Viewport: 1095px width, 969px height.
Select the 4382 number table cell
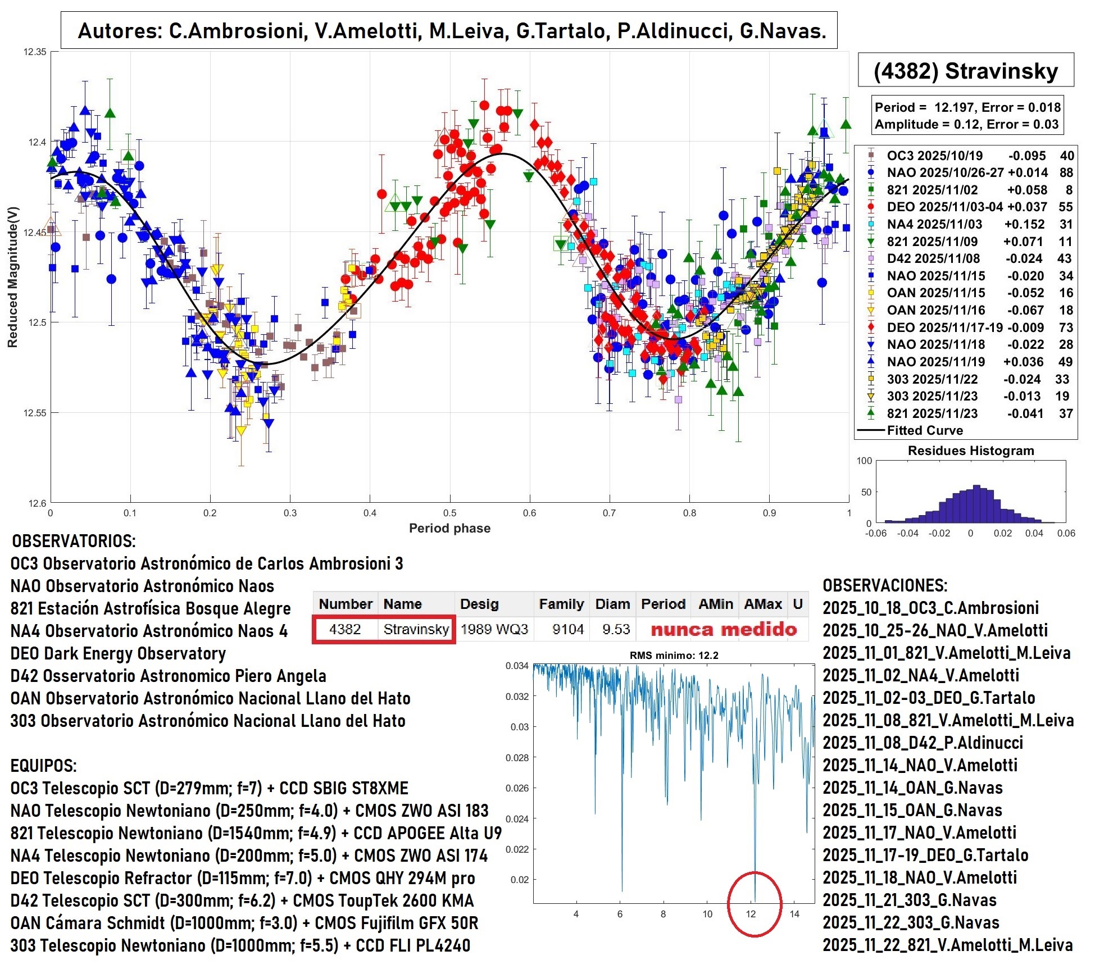(x=345, y=629)
